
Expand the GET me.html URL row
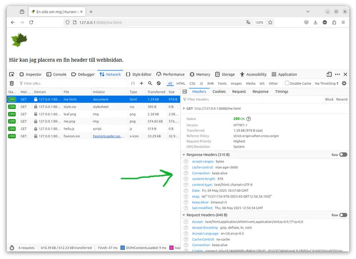tap(184, 108)
